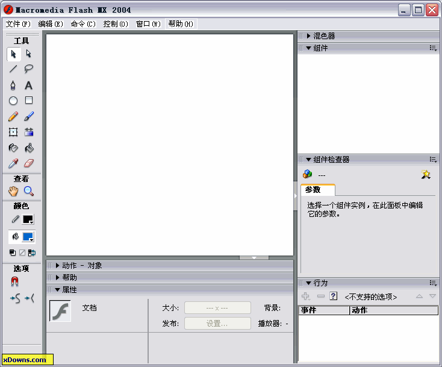Select the Eraser tool

click(29, 163)
